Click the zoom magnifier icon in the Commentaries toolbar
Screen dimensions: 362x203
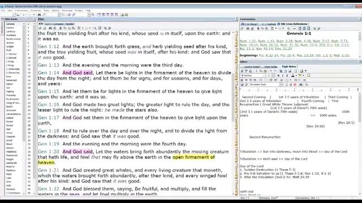(x=288, y=29)
